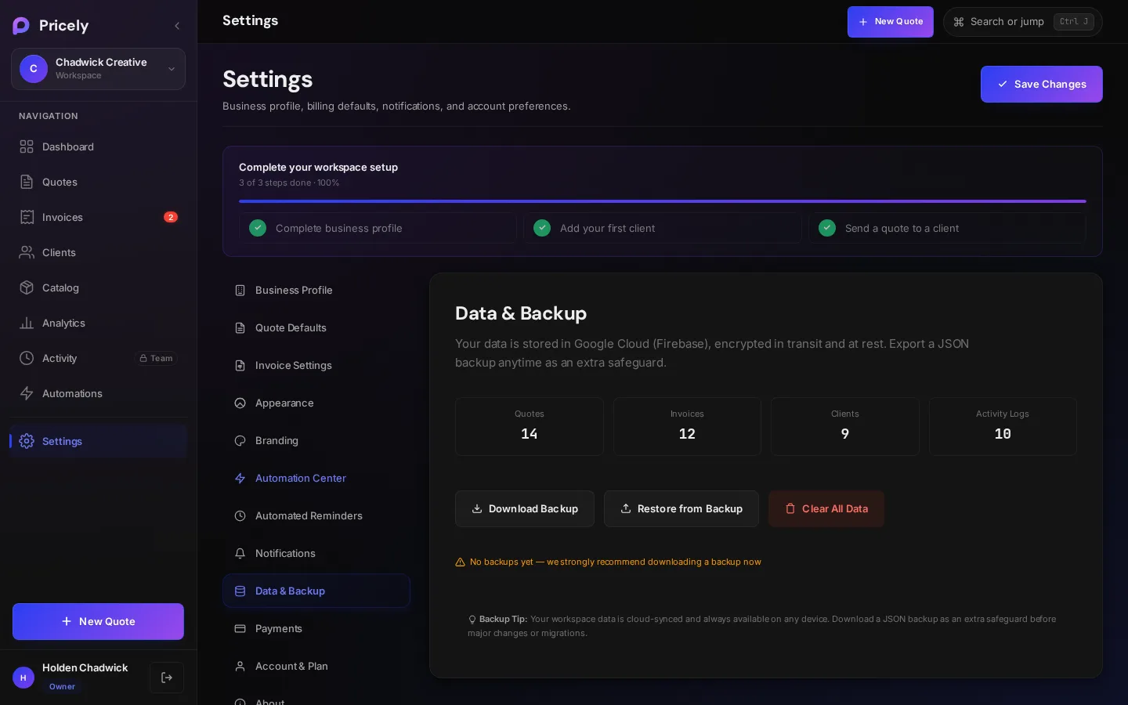This screenshot has height=705, width=1128.
Task: Click the Analytics bar chart icon
Action: tap(27, 323)
